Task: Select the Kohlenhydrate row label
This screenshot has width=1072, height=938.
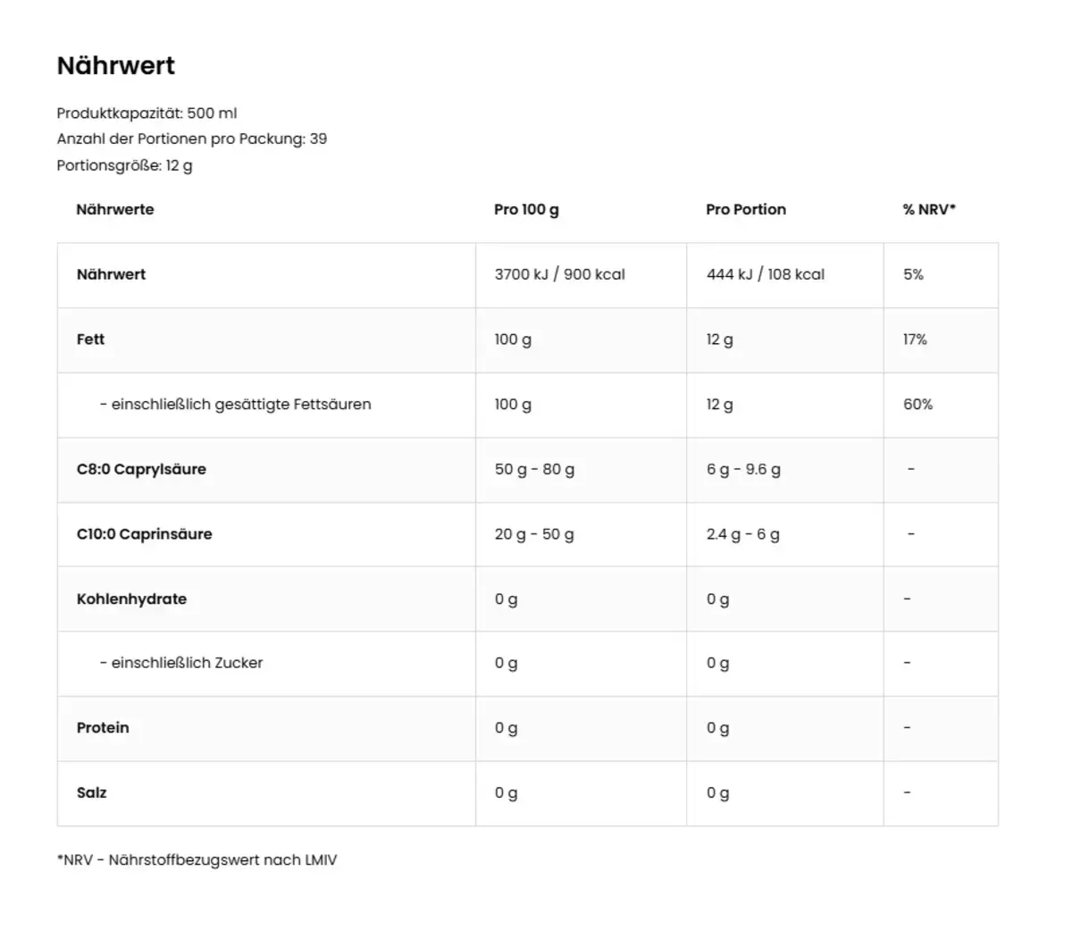Action: (x=131, y=599)
